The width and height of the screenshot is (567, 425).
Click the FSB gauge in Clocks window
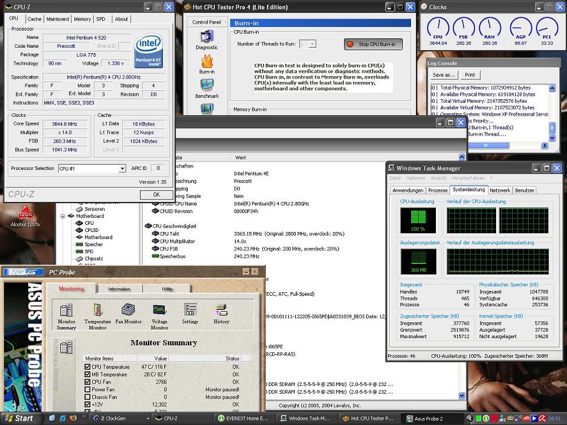(464, 31)
